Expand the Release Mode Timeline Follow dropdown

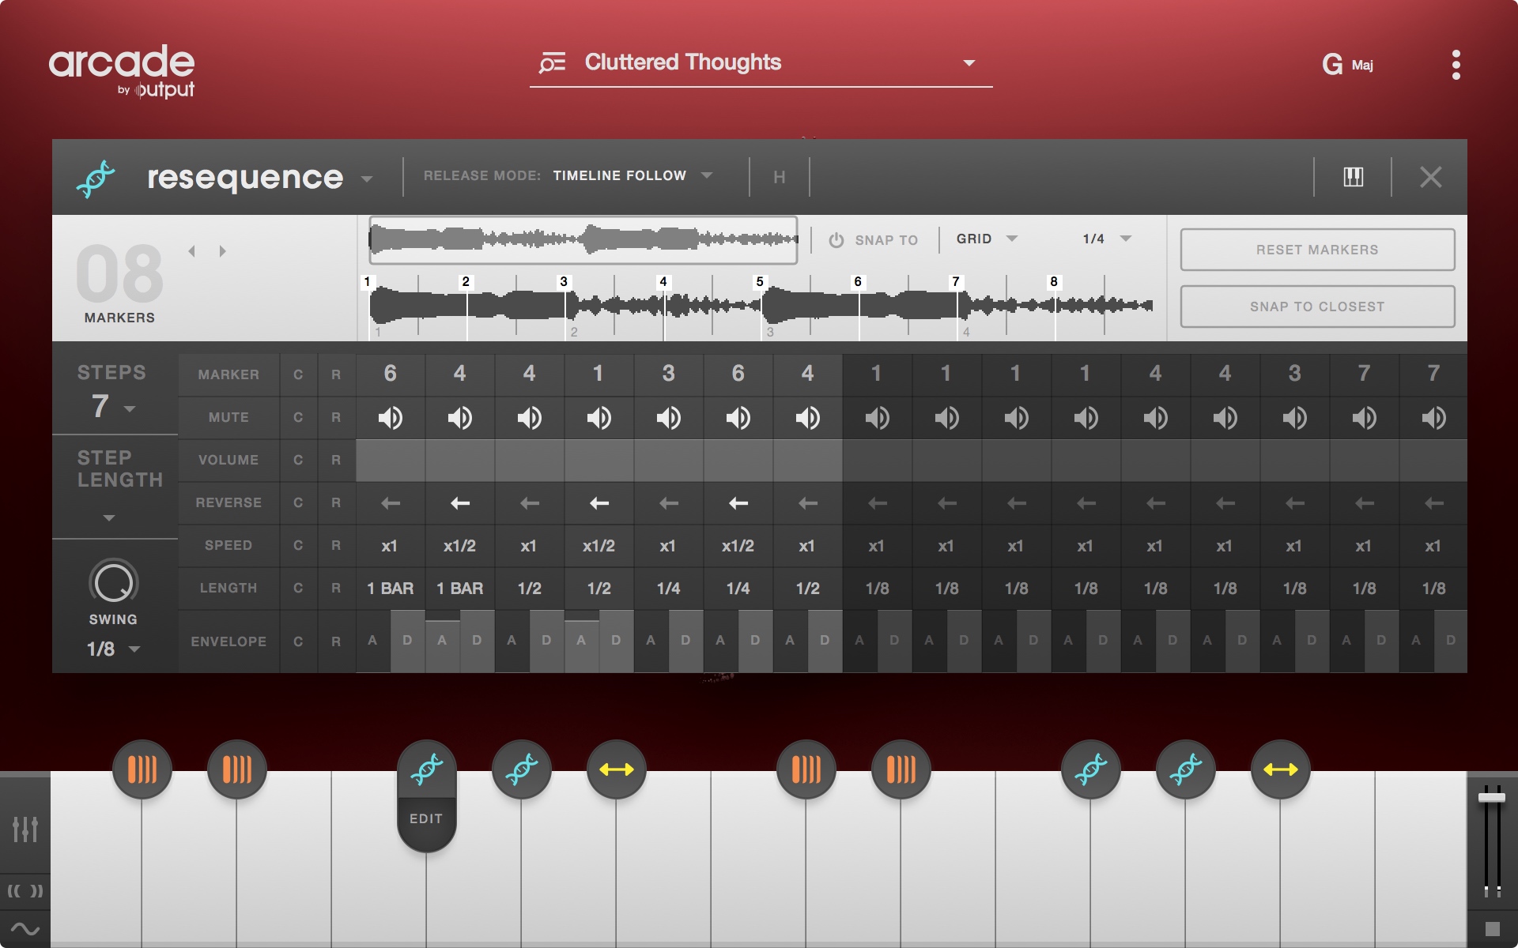pyautogui.click(x=707, y=175)
